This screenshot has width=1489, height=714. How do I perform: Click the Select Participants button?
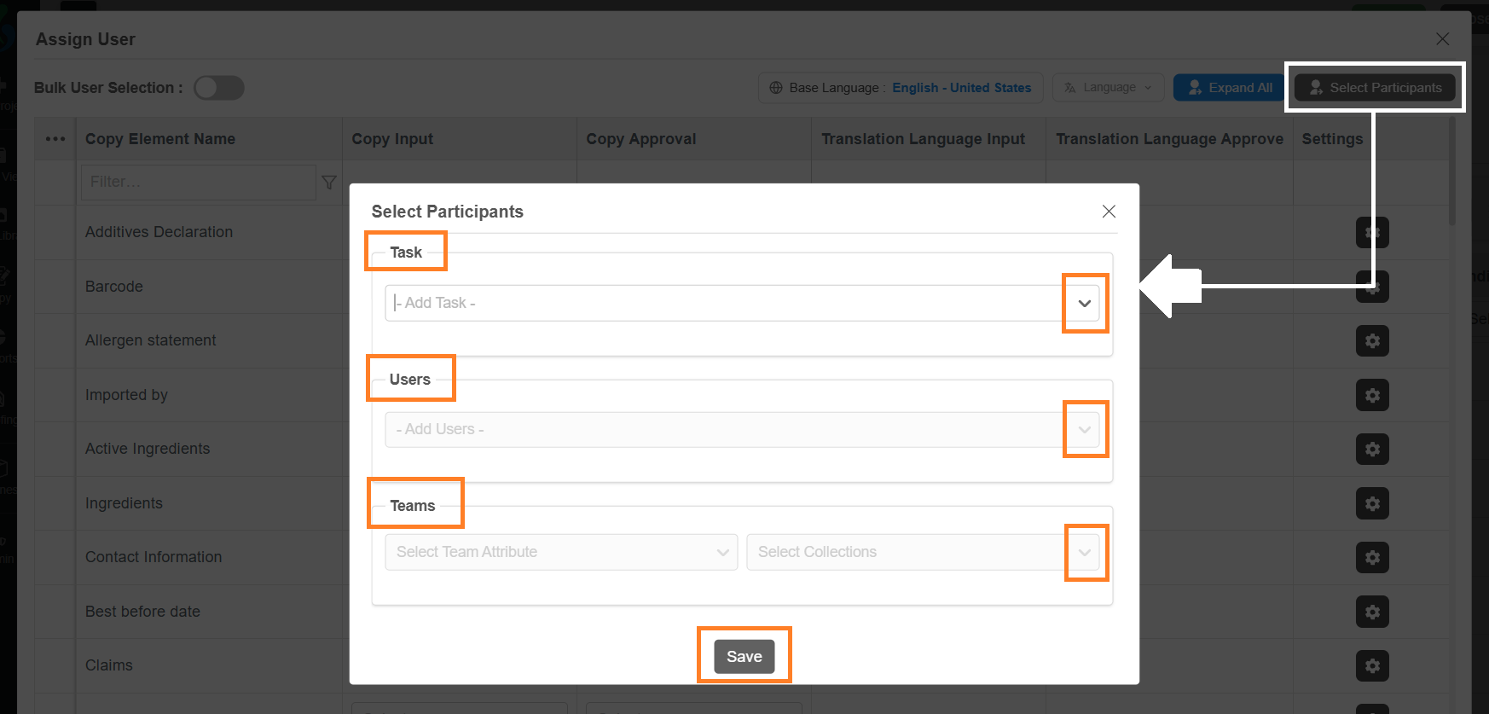1375,87
